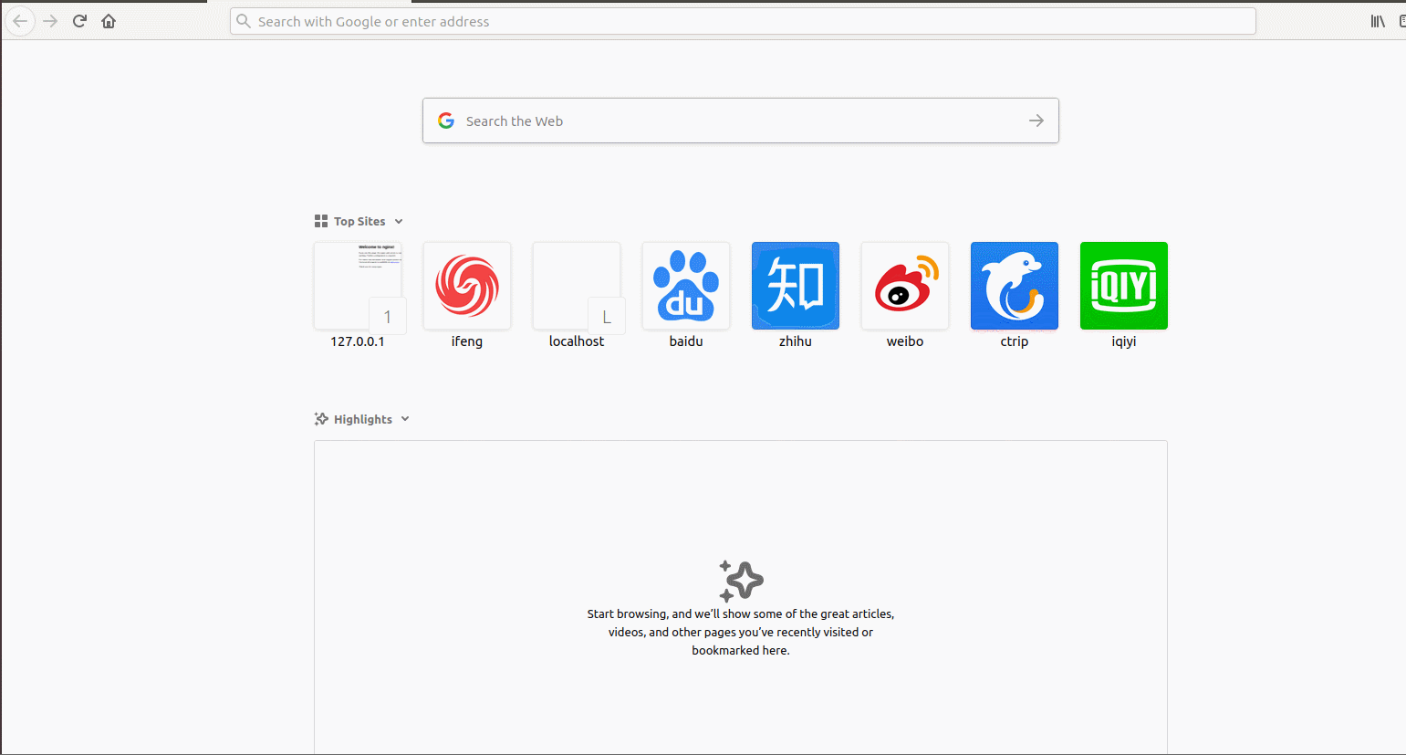Open the zhihu top site

796,286
